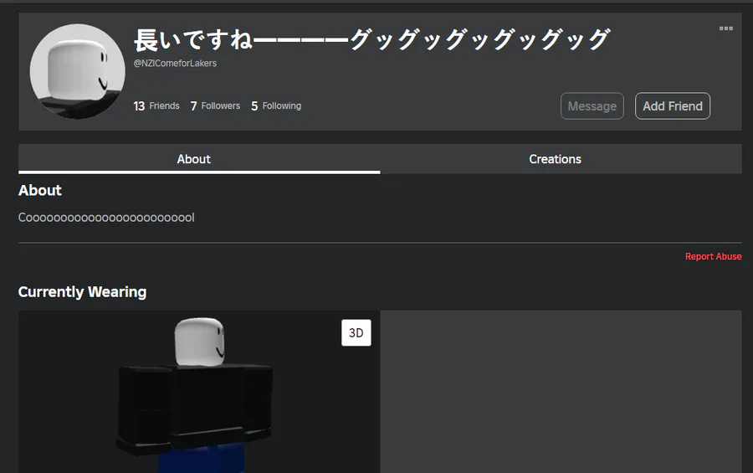The image size is (753, 473).
Task: Toggle the 3D avatar view button
Action: 356,332
